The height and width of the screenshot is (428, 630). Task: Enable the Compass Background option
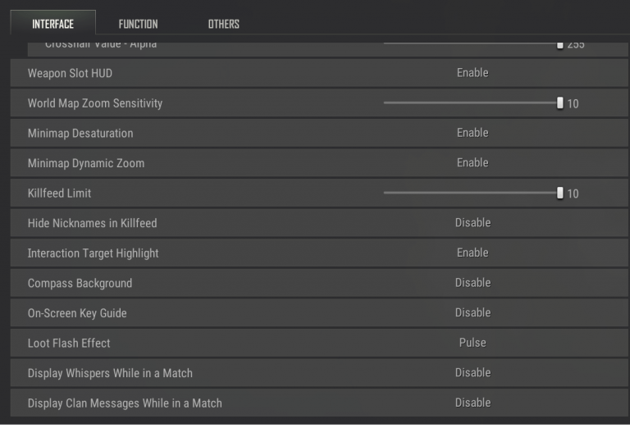[x=472, y=283]
